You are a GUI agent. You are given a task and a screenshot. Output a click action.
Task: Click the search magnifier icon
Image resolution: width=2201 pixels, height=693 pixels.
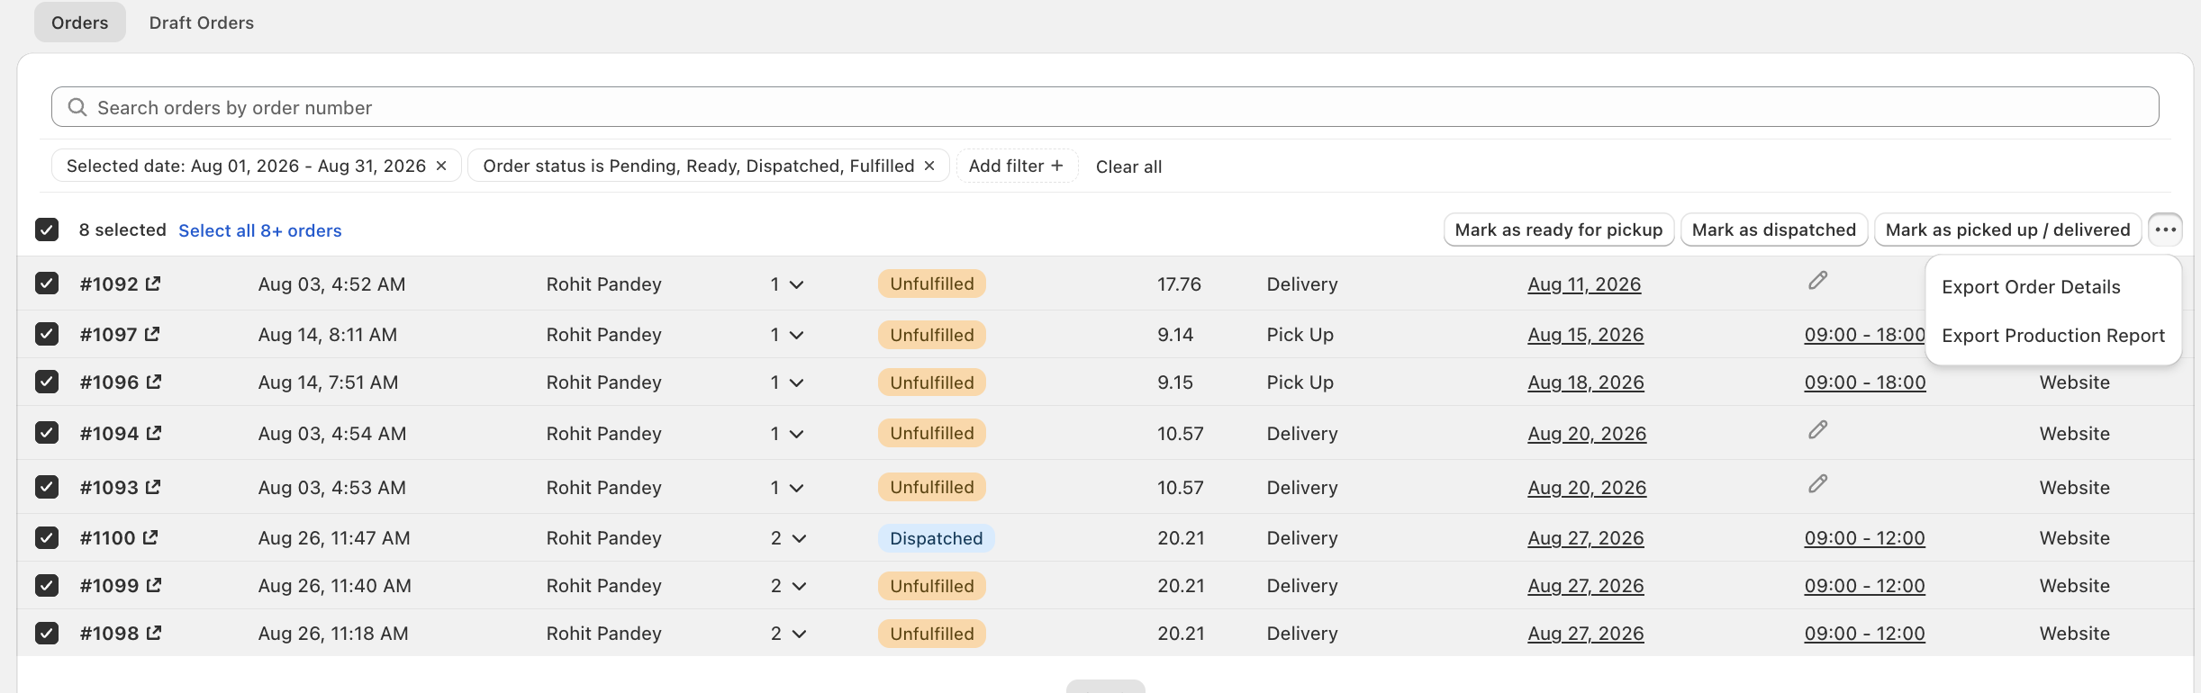[x=77, y=107]
